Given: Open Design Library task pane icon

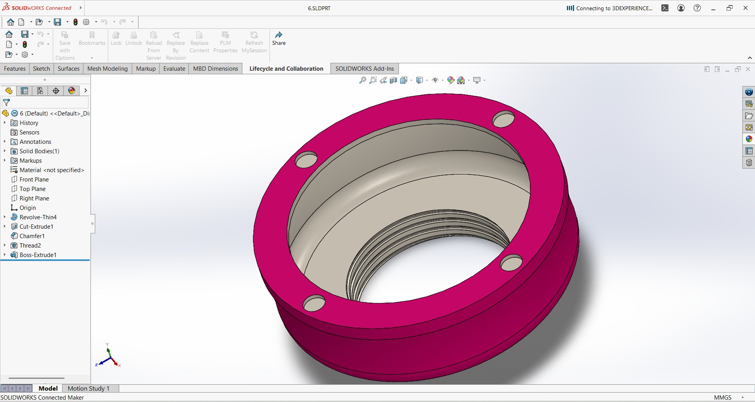Looking at the screenshot, I should point(749,104).
